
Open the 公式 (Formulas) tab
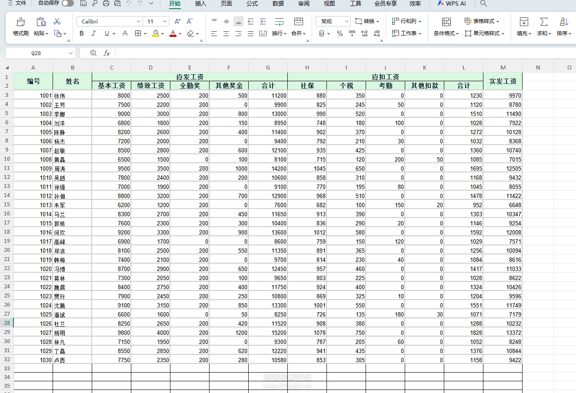(252, 3)
